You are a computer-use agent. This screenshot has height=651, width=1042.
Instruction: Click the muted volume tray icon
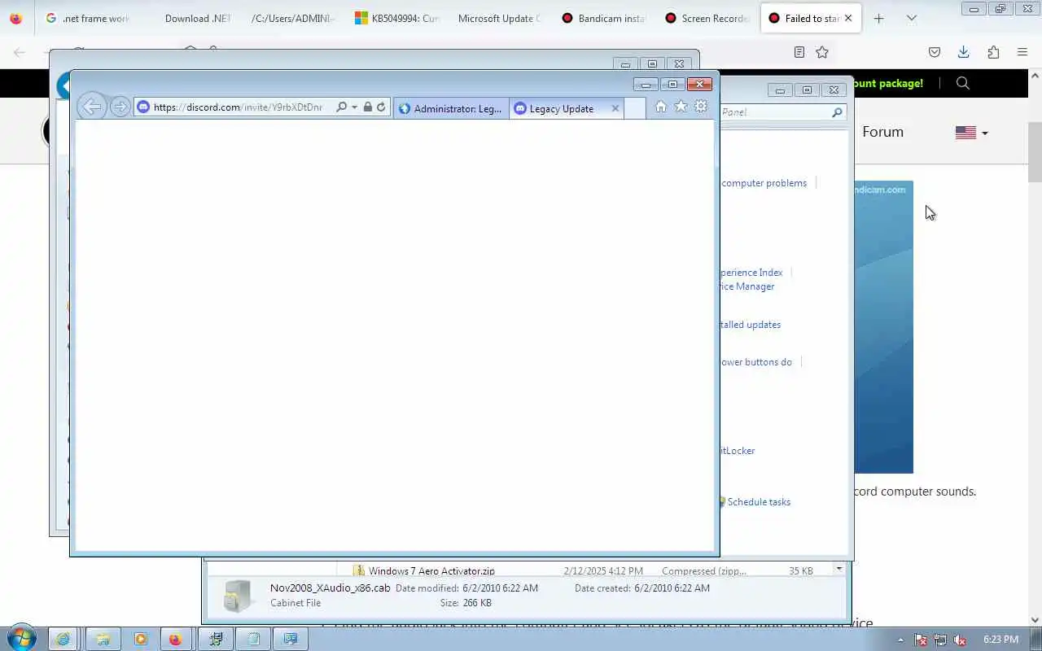tap(960, 640)
